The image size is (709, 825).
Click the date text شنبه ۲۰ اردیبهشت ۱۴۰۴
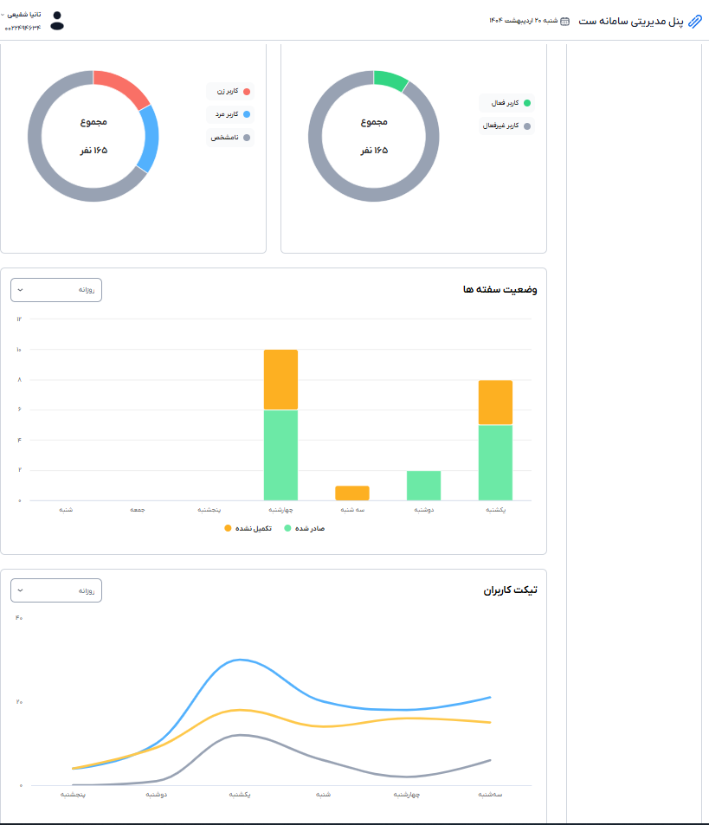(x=525, y=21)
